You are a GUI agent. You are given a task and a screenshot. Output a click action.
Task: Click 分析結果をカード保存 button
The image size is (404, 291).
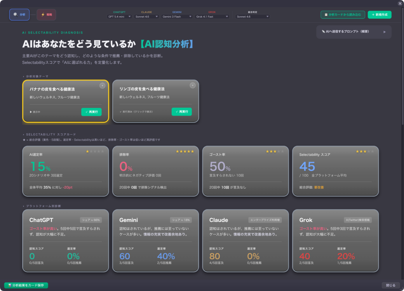click(26, 285)
